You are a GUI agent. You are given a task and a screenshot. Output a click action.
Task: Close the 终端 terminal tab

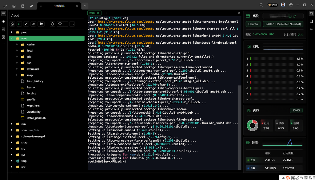click(x=98, y=13)
